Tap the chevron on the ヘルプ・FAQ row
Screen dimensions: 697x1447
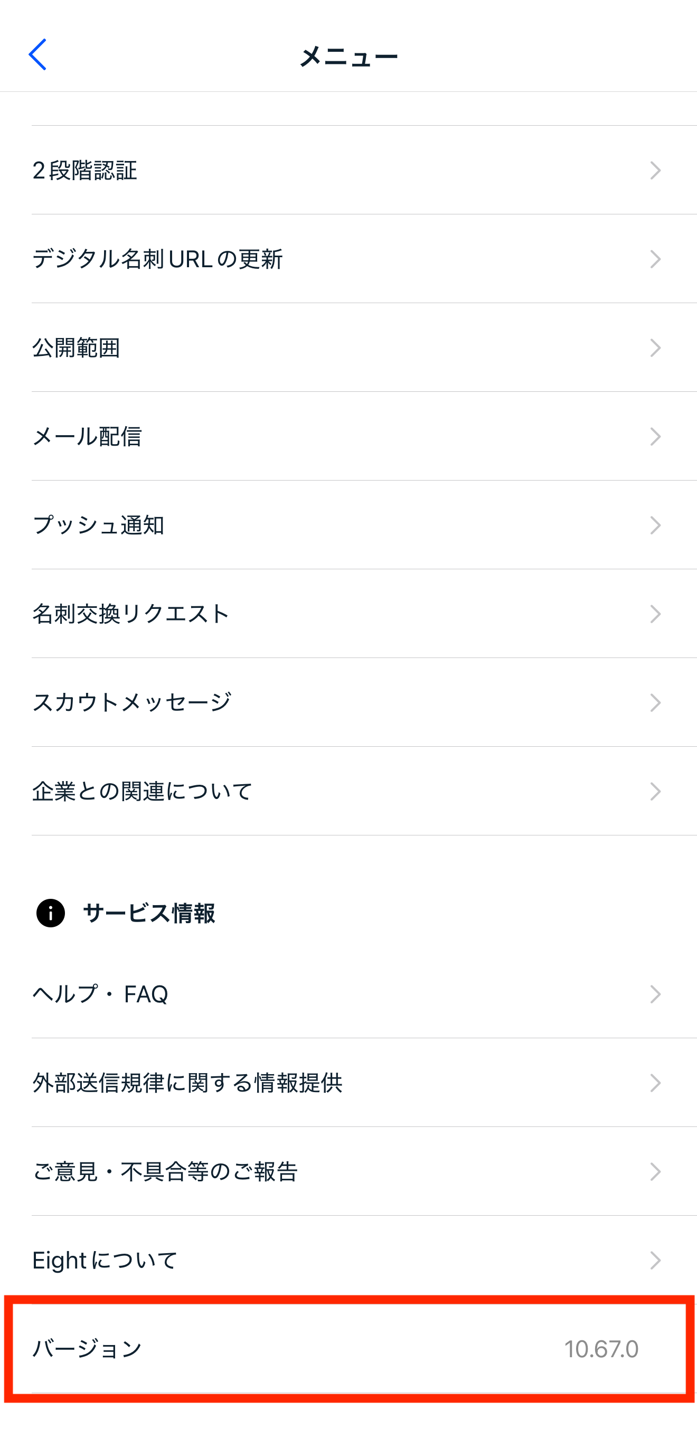point(655,994)
